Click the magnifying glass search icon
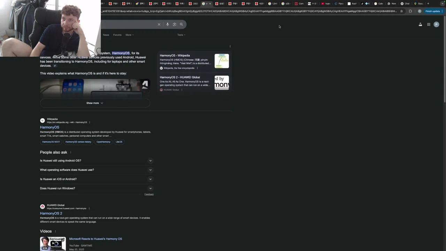The width and height of the screenshot is (446, 251). coord(181,24)
